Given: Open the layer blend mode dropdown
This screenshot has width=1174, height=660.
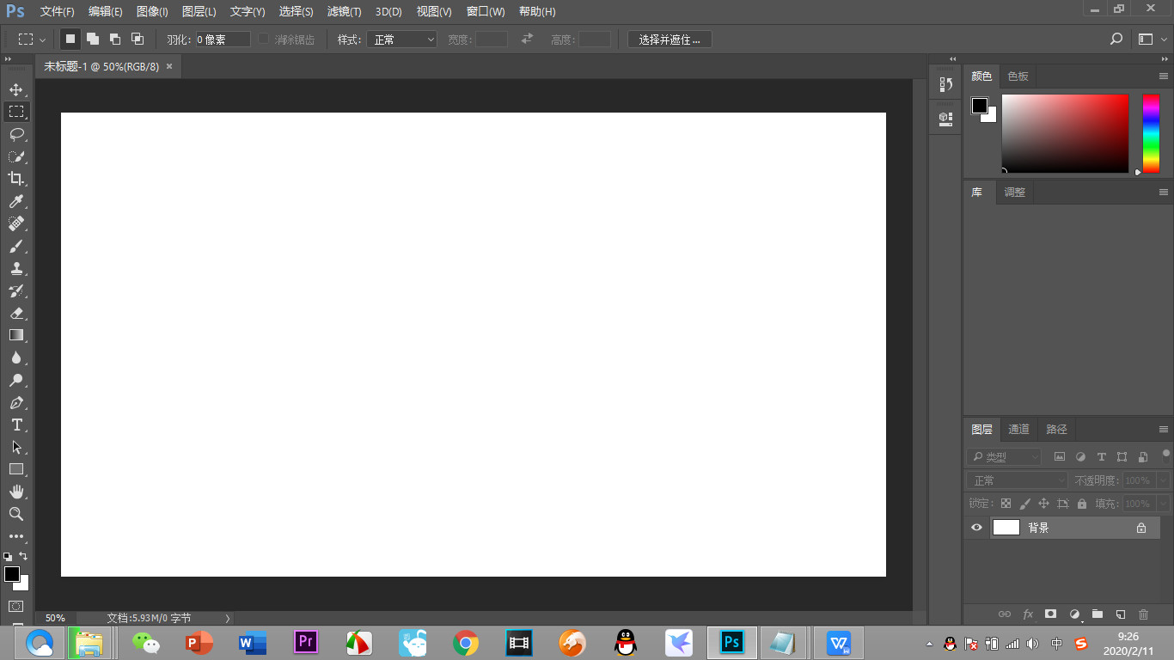Looking at the screenshot, I should click(x=1018, y=480).
